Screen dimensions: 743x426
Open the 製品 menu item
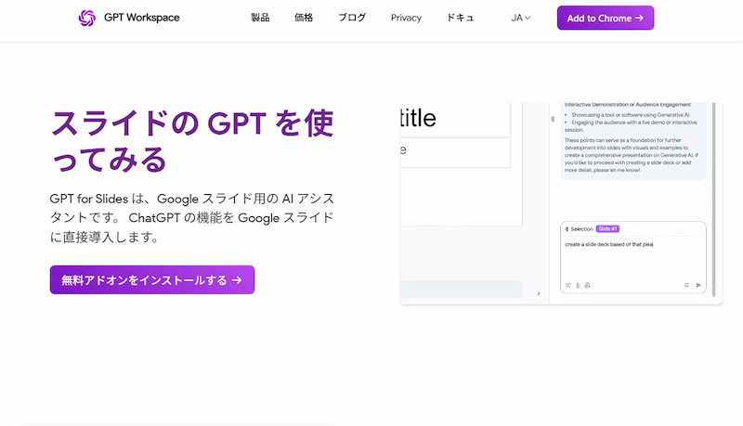260,18
